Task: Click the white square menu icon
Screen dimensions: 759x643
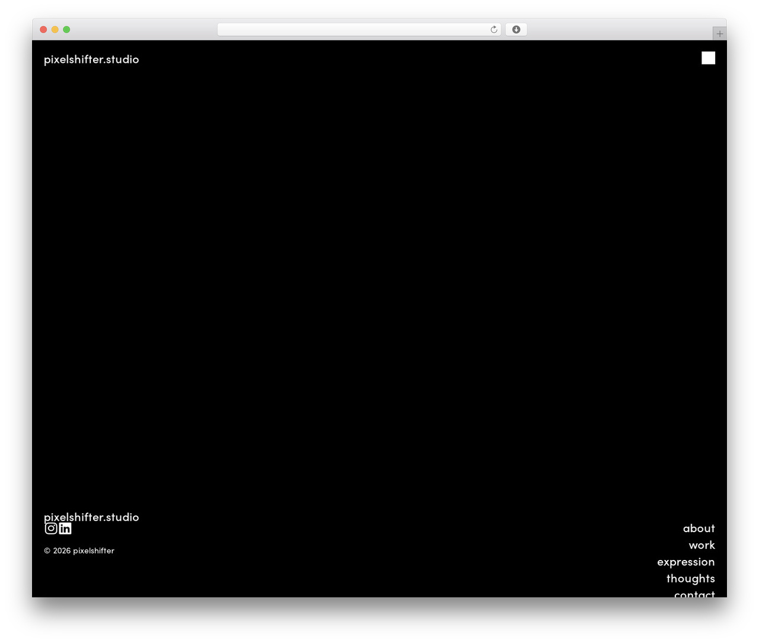Action: (708, 58)
